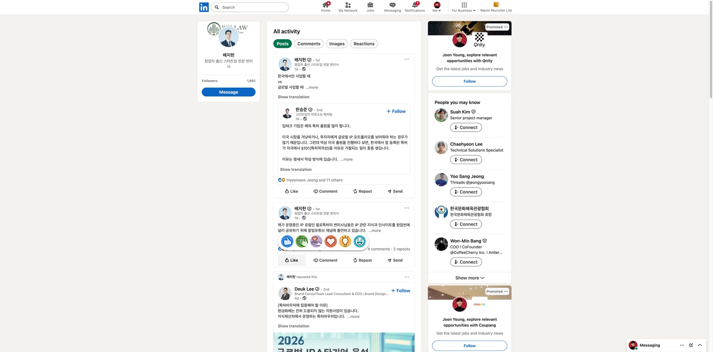Open Messaging from the top navigation
The image size is (713, 352).
(392, 7)
